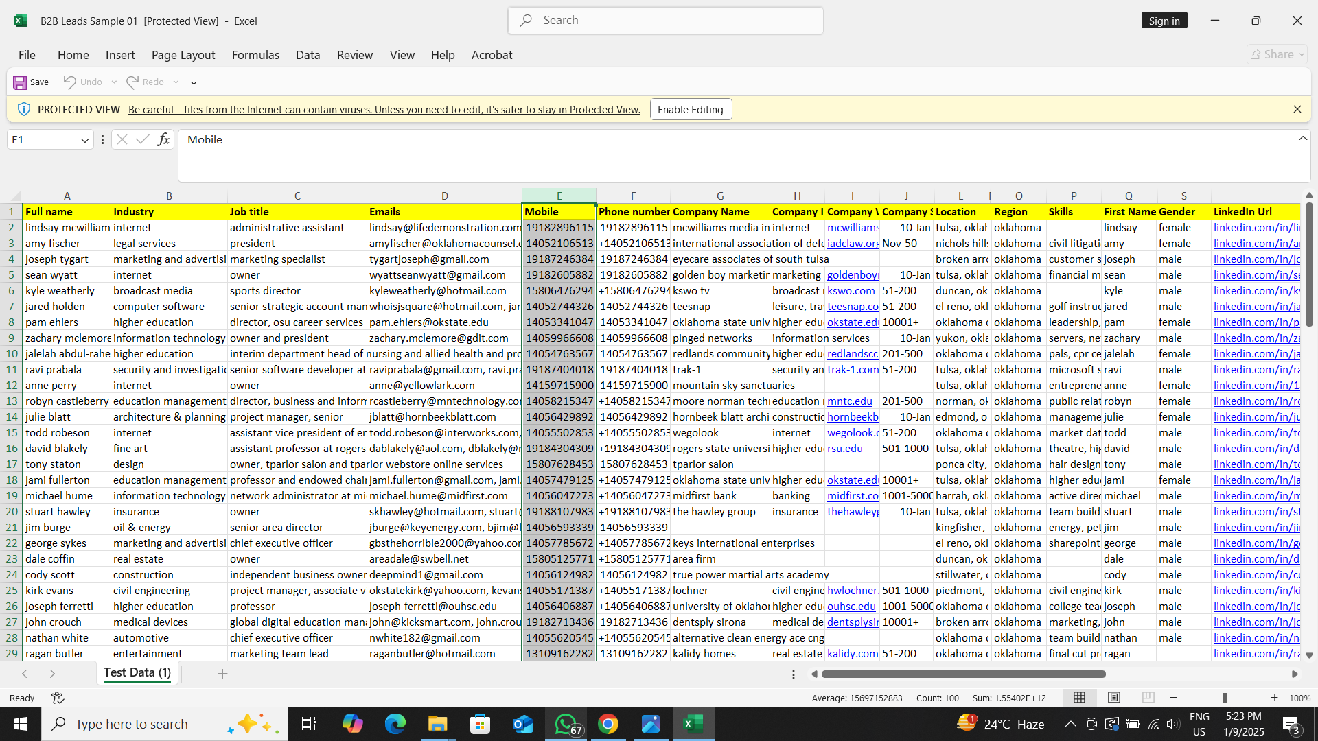Switch to Normal view
The width and height of the screenshot is (1318, 741).
point(1079,698)
